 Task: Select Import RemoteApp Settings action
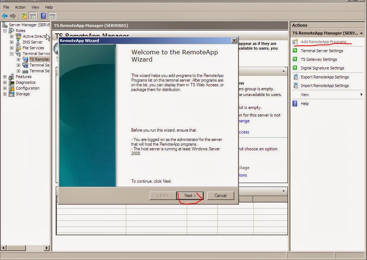pos(325,86)
